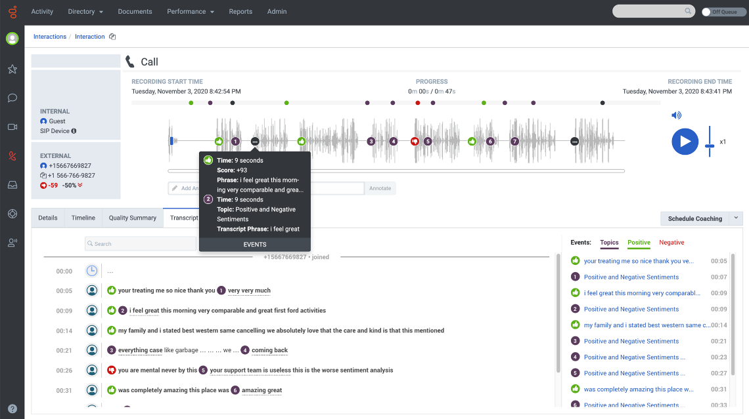Viewport: 749px width, 419px height.
Task: Open favorites star in the sidebar
Action: point(12,69)
